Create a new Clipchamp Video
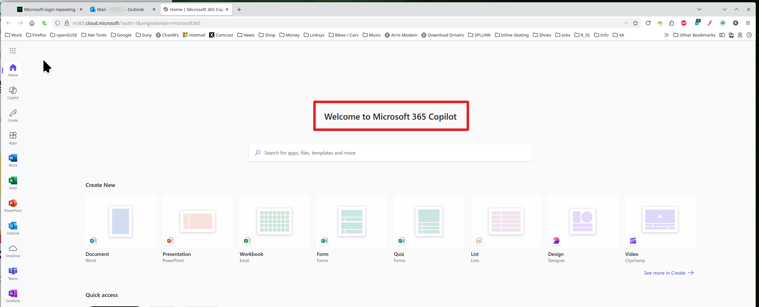The width and height of the screenshot is (759, 307). click(x=660, y=229)
